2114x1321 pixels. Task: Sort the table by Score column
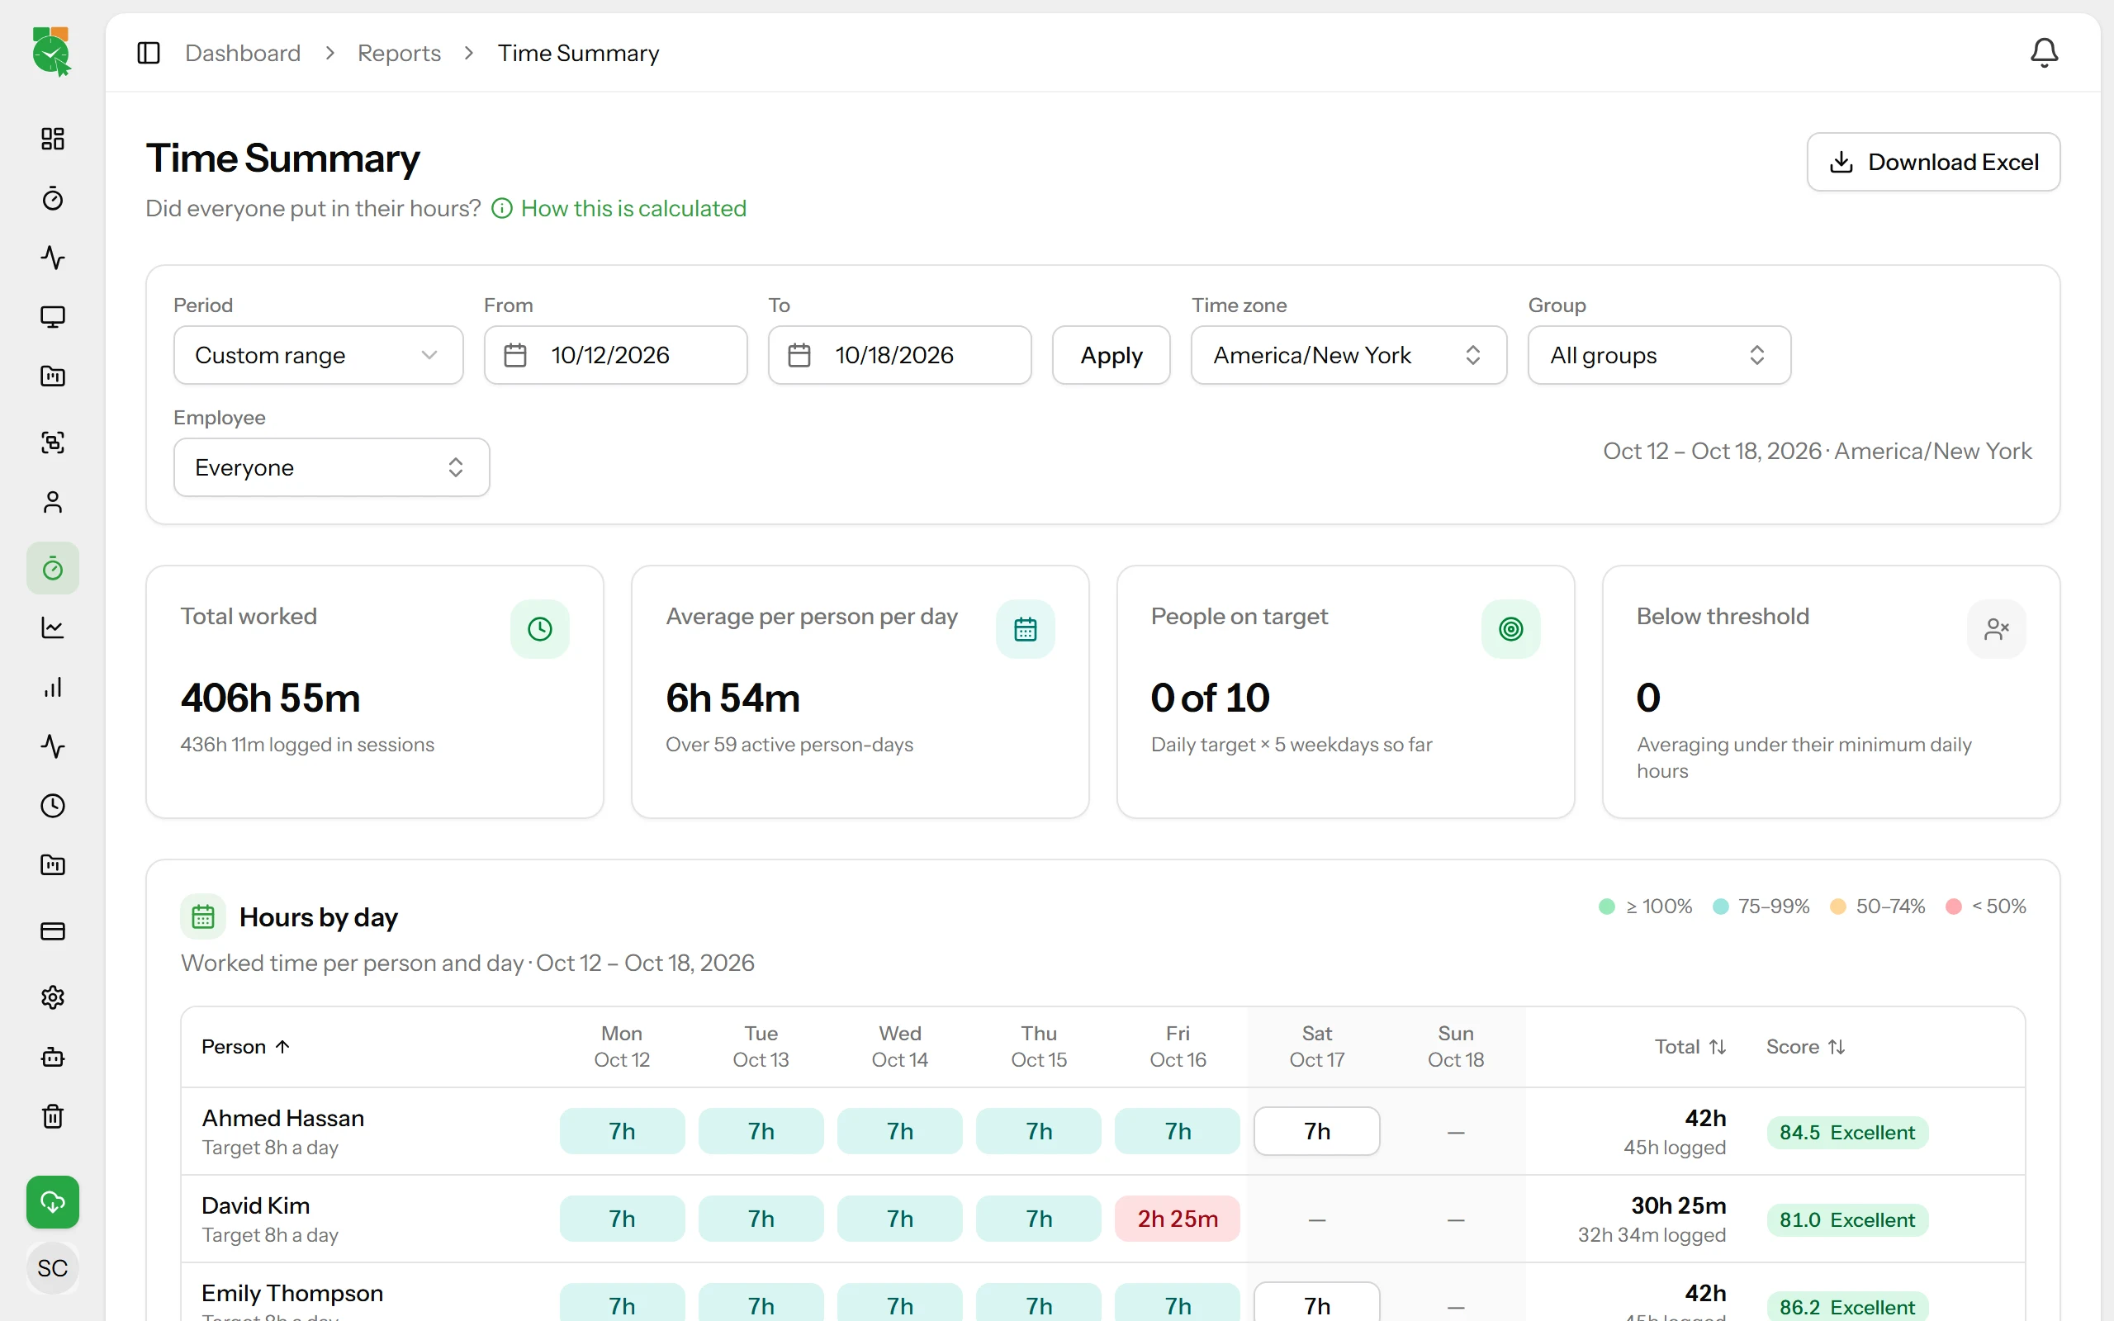pyautogui.click(x=1805, y=1047)
